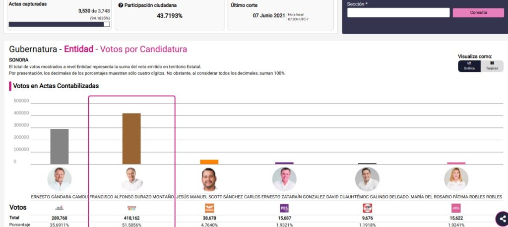This screenshot has width=508, height=227.
Task: Click María del Rosario's pink party logo
Action: (x=455, y=208)
